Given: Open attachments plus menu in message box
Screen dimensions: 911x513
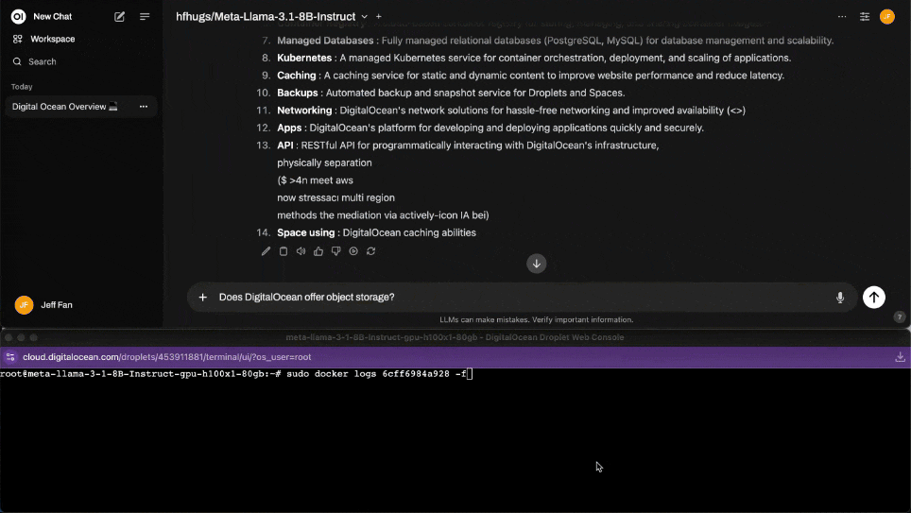Looking at the screenshot, I should click(203, 298).
